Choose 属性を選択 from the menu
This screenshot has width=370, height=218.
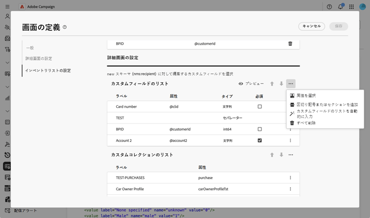click(x=325, y=95)
